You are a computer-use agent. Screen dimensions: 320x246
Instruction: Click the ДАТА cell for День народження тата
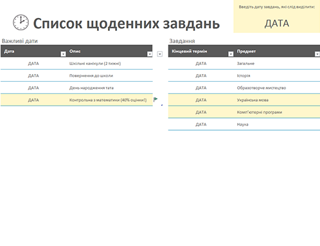(x=33, y=88)
